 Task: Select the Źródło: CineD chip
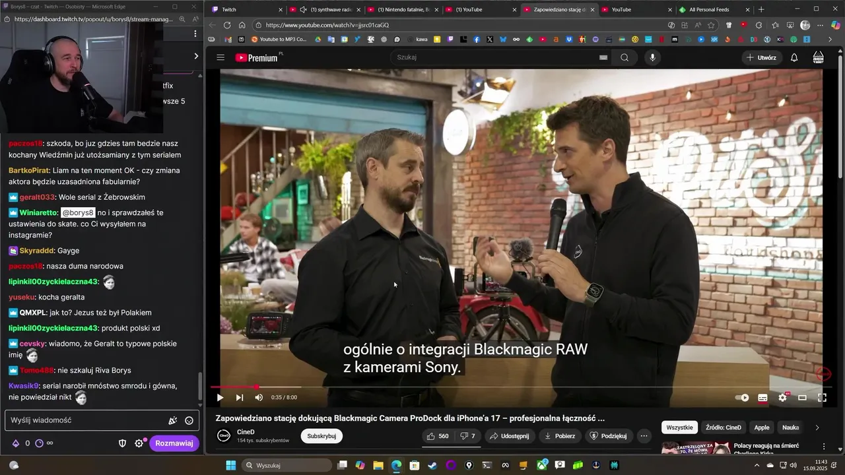(x=724, y=427)
